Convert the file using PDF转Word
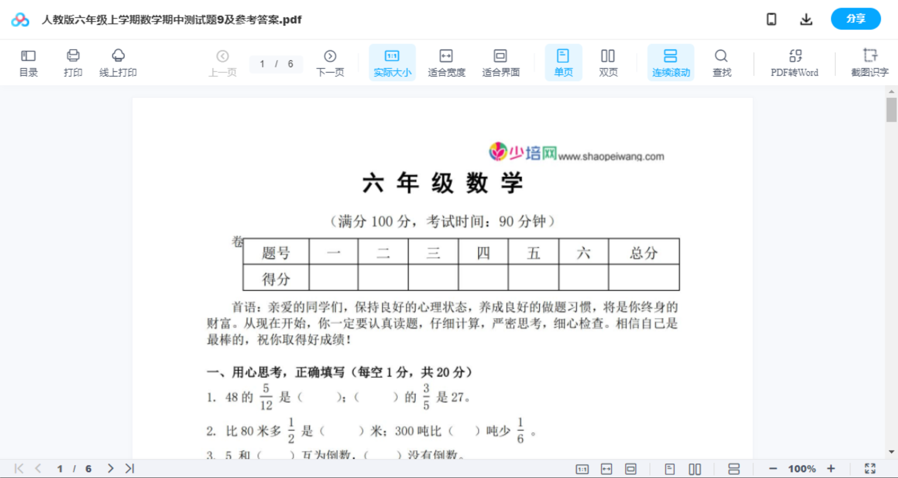This screenshot has height=478, width=898. [x=794, y=62]
